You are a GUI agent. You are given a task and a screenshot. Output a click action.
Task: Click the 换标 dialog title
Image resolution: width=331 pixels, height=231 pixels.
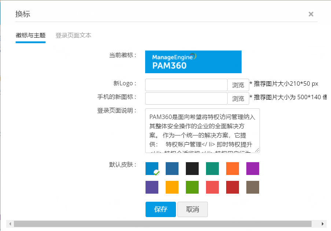pyautogui.click(x=23, y=14)
